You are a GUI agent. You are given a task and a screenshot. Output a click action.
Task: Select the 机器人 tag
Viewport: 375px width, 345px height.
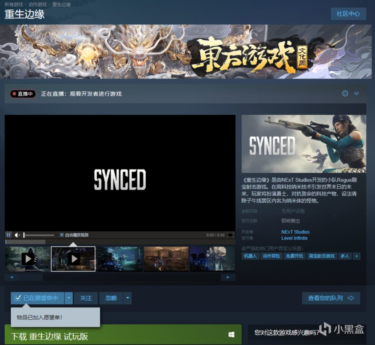click(x=250, y=256)
